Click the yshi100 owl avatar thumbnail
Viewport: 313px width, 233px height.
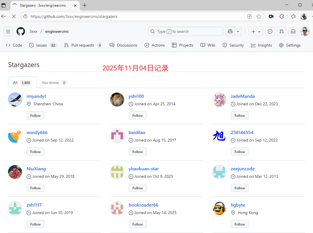(x=117, y=100)
